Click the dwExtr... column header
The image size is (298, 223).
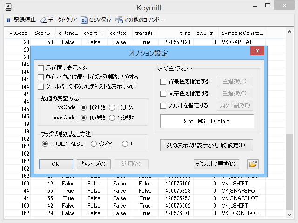206,33
